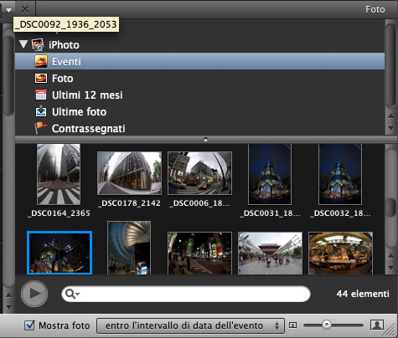Screen dimensions: 398x338
Task: Start the slideshow play button
Action: [x=34, y=294]
